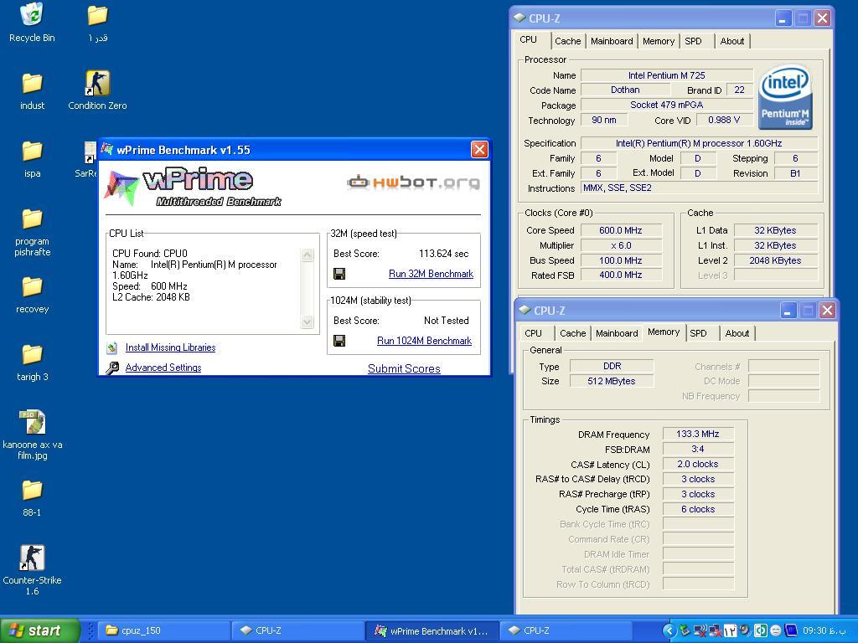Activate the second CPU-Z taskbar button after wPrime
Viewport: 858px width, 643px height.
[566, 630]
